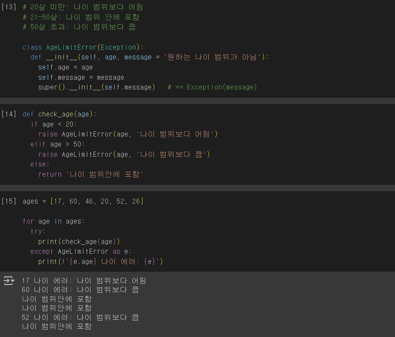Click the 'self.age = age' line
This screenshot has width=395, height=337.
point(65,67)
